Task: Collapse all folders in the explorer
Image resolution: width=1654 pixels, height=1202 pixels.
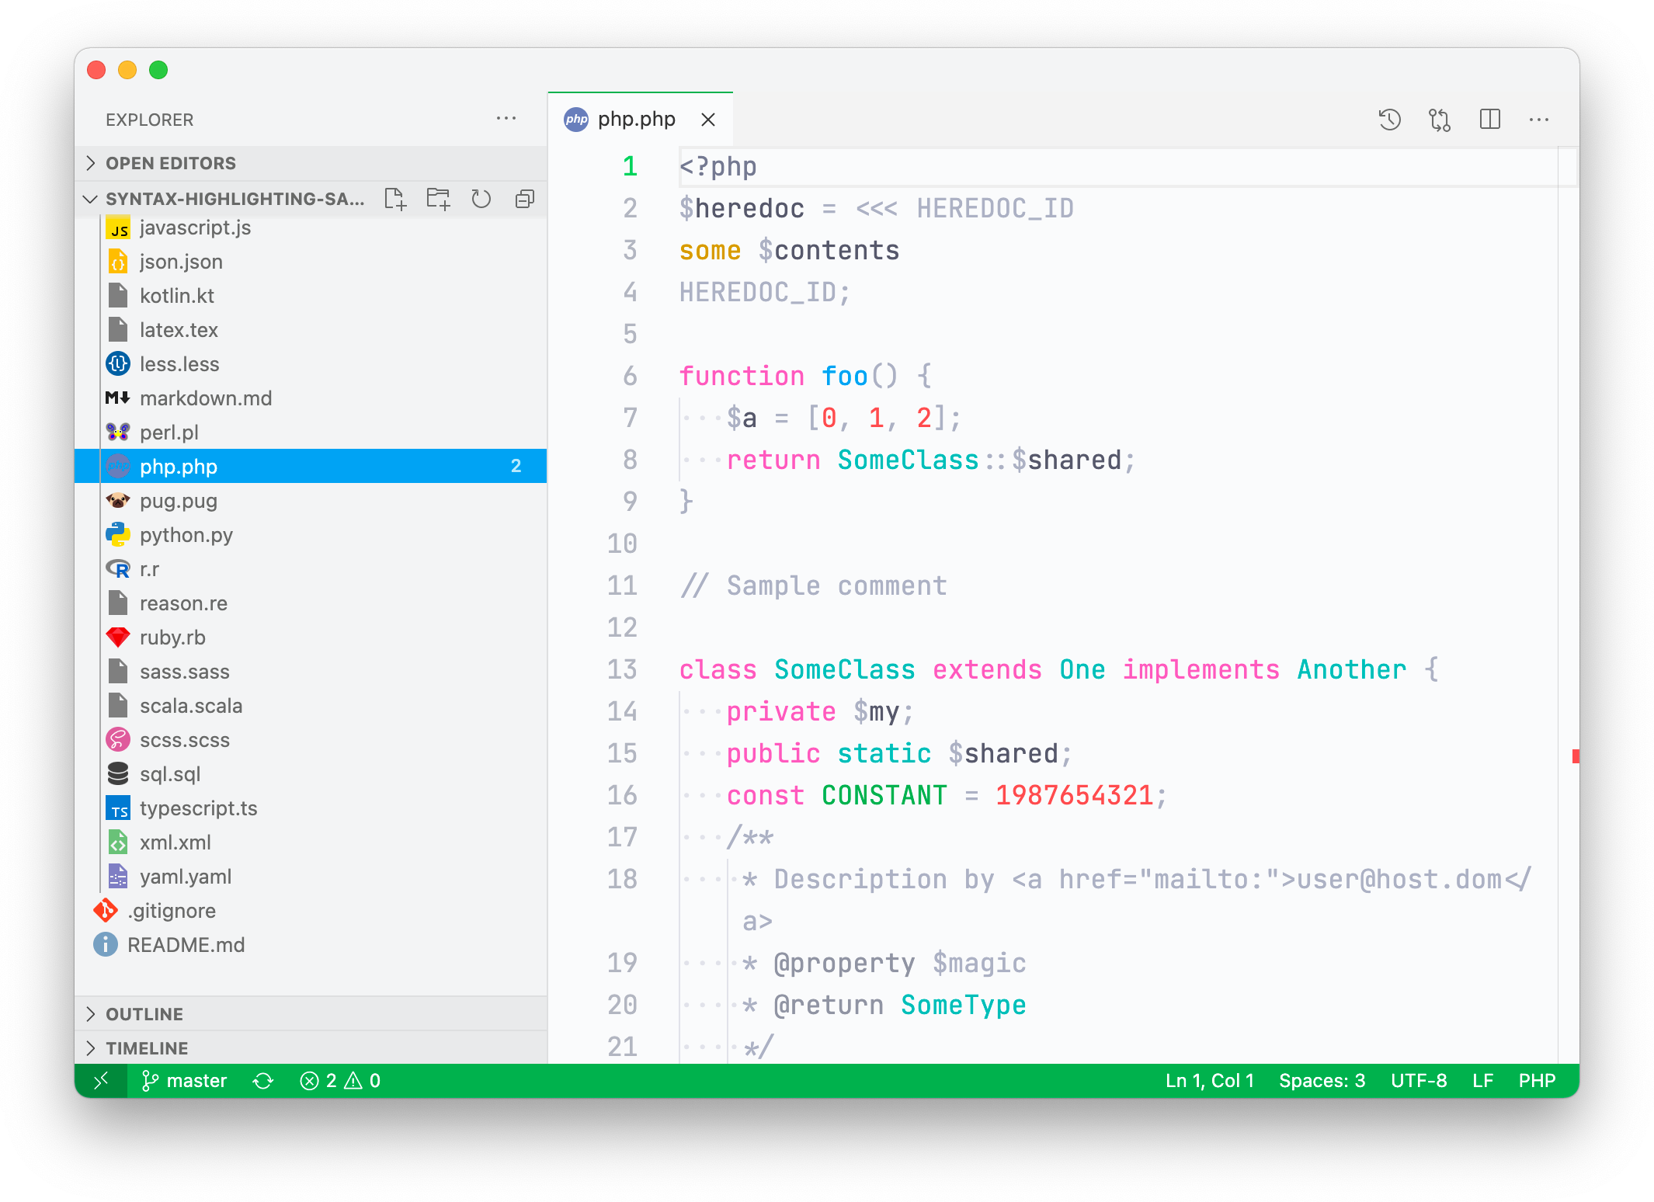Action: click(x=525, y=200)
